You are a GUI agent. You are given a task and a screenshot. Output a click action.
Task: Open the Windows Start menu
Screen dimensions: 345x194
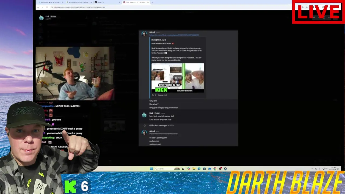tap(151, 169)
